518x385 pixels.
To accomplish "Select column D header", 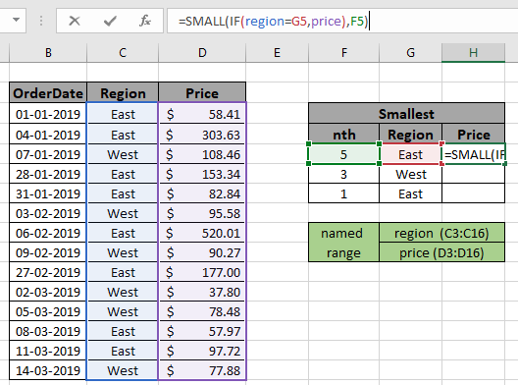I will tap(202, 53).
